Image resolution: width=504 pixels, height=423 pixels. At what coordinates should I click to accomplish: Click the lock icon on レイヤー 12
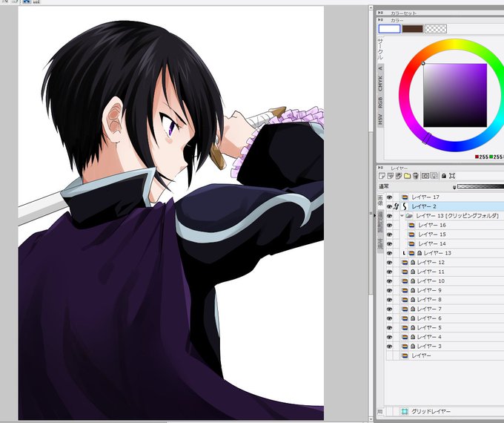[413, 263]
